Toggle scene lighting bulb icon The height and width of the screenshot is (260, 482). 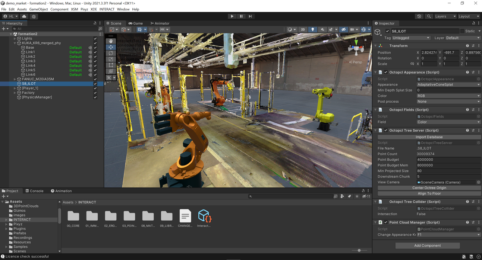[312, 29]
